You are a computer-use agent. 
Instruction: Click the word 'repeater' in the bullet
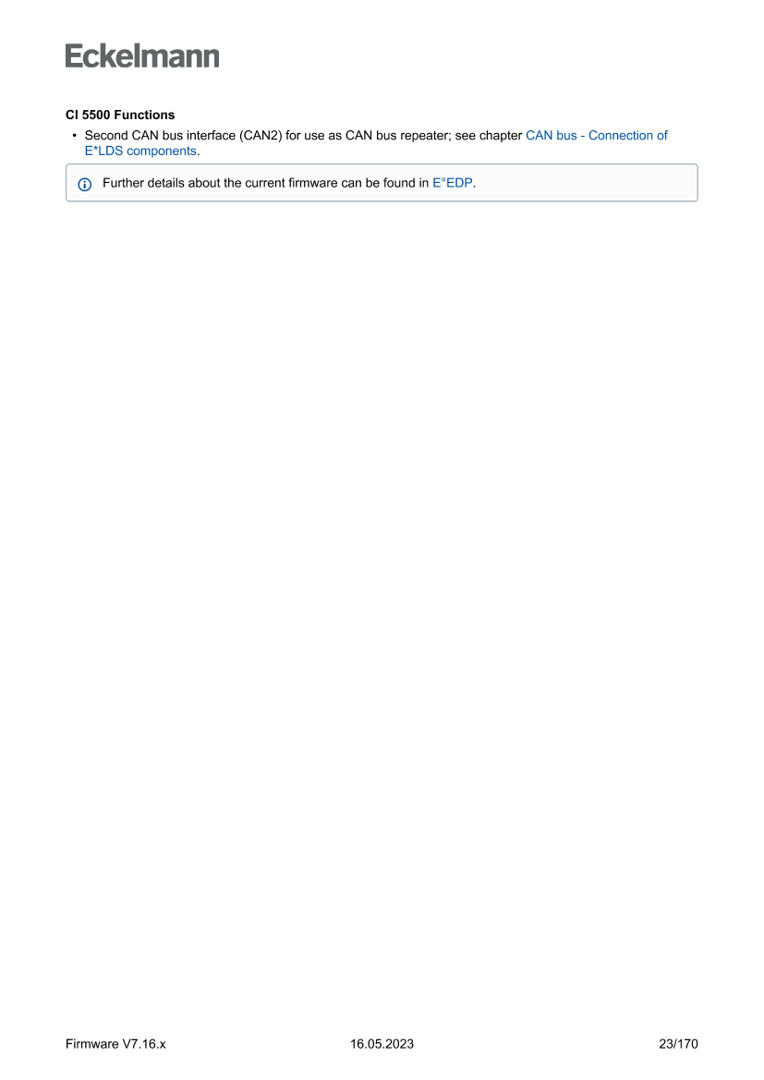click(426, 136)
